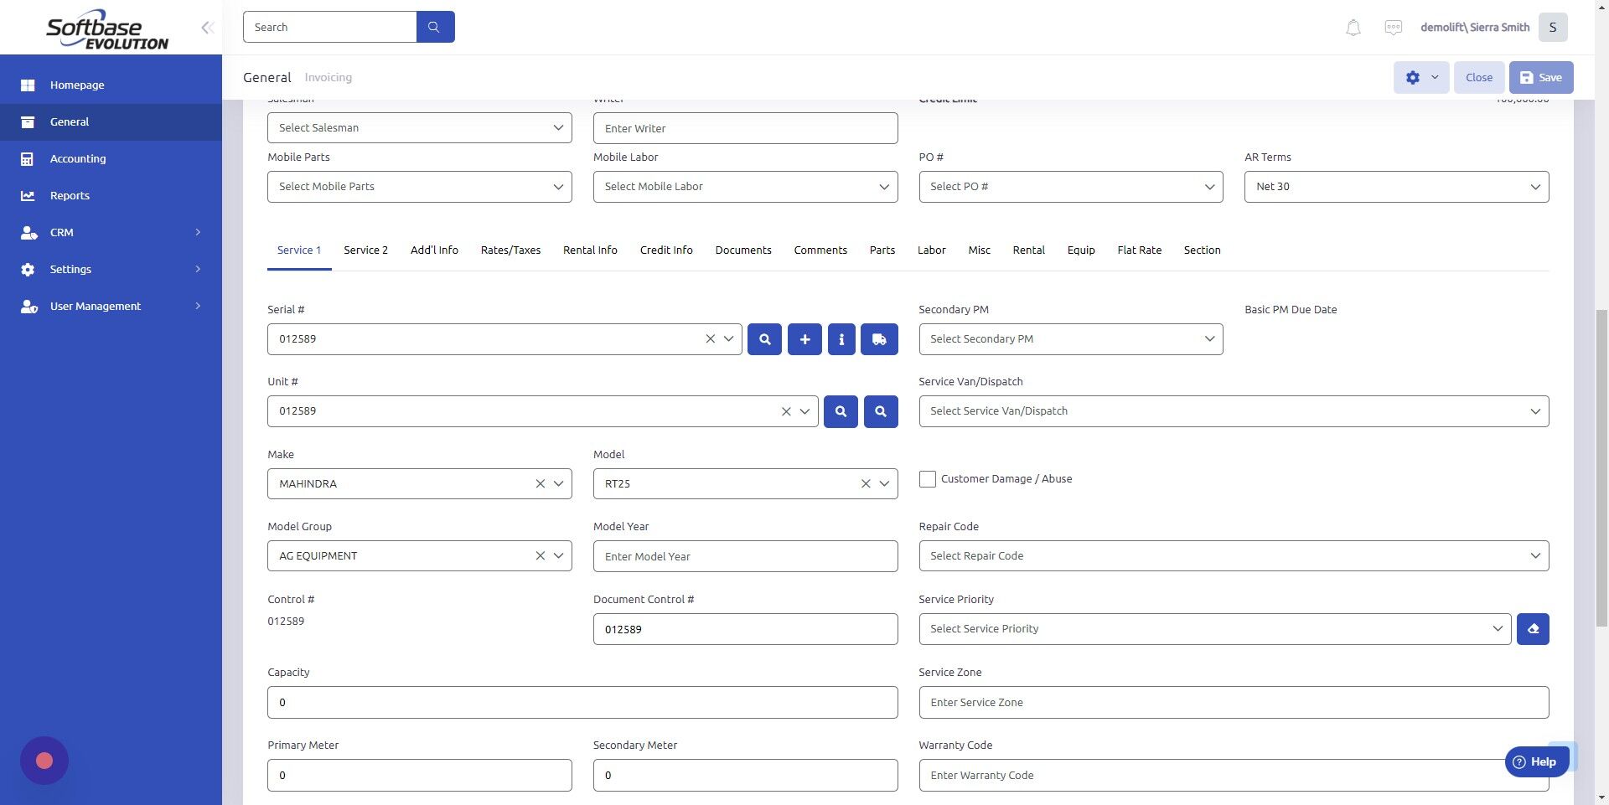Clear Service Priority with the eraser icon
Image resolution: width=1609 pixels, height=805 pixels.
point(1532,628)
